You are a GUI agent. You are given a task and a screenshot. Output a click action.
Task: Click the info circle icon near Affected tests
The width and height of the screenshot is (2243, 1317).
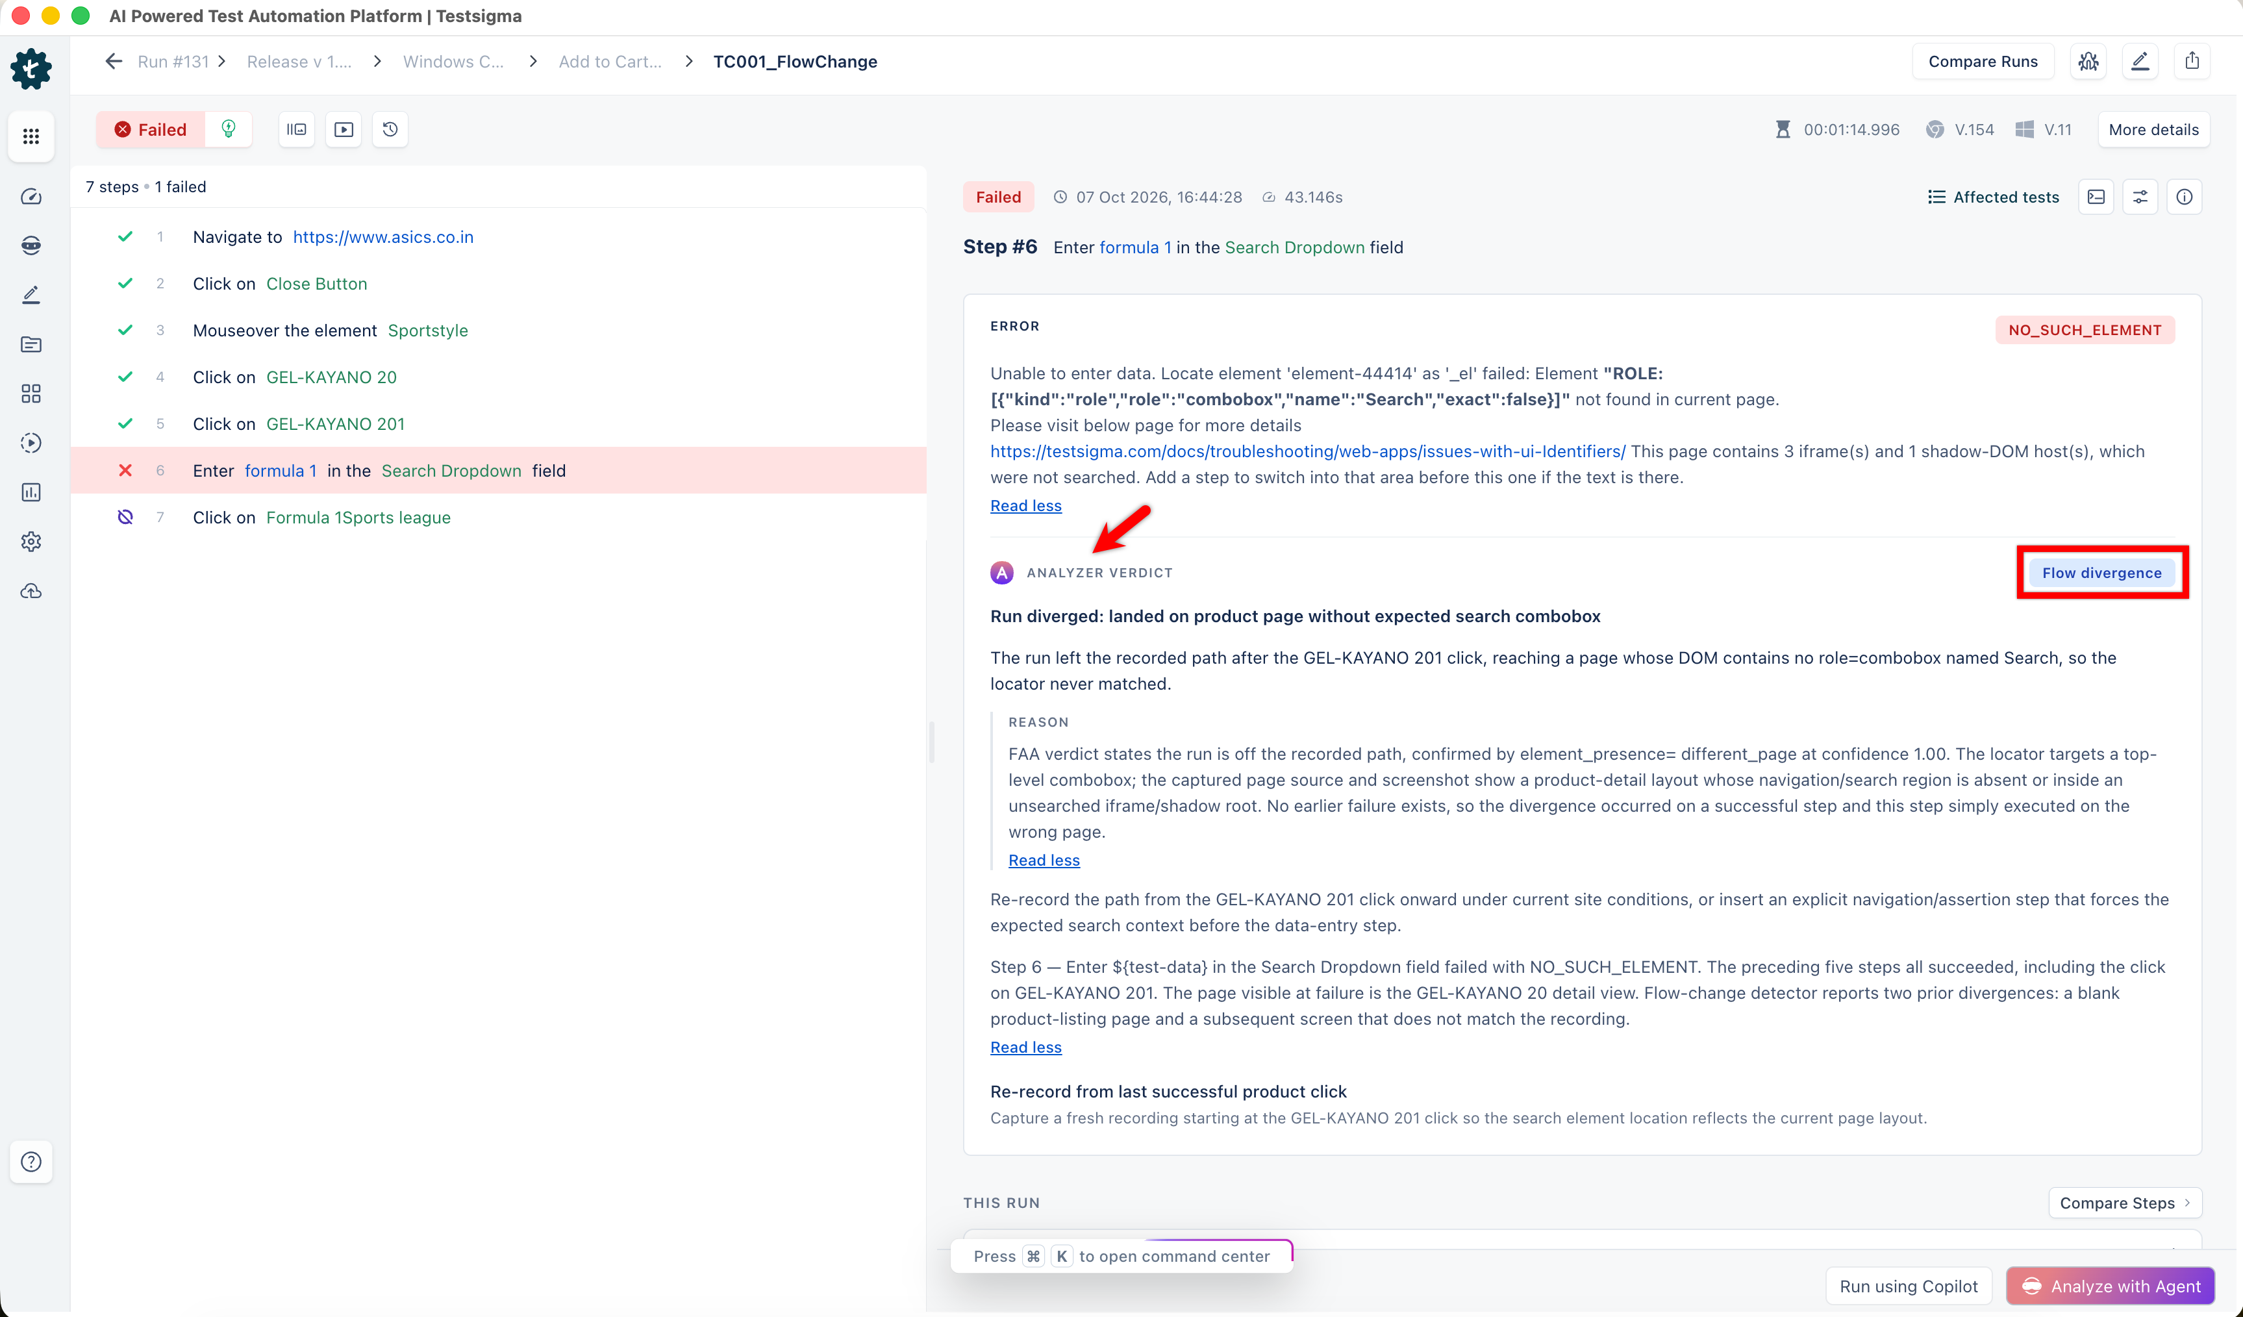[x=2185, y=197]
